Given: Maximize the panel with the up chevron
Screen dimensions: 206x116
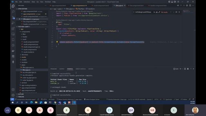Looking at the screenshot, I should [x=191, y=69].
